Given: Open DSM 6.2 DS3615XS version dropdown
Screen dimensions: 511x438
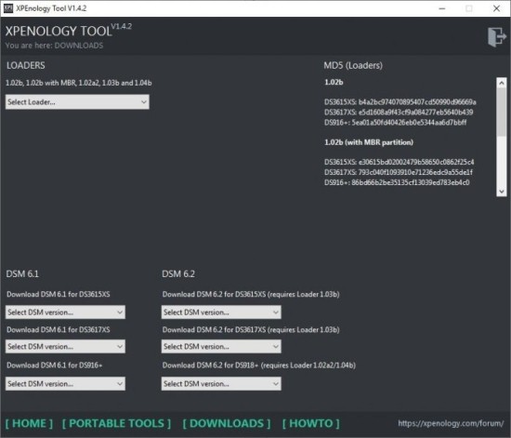Looking at the screenshot, I should tap(221, 312).
